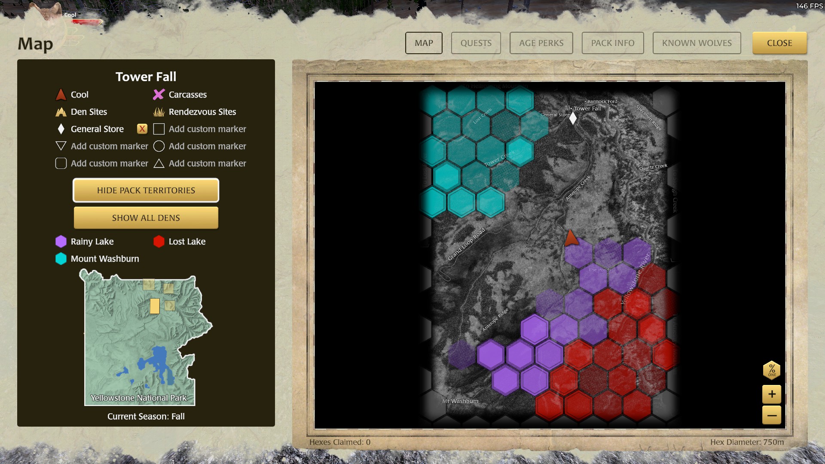
Task: Click The Ponds label on map
Action: point(599,270)
